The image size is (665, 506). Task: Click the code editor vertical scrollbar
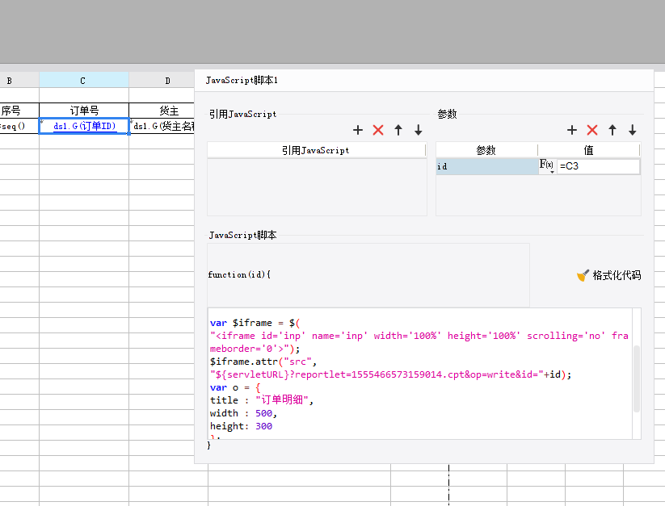(636, 378)
